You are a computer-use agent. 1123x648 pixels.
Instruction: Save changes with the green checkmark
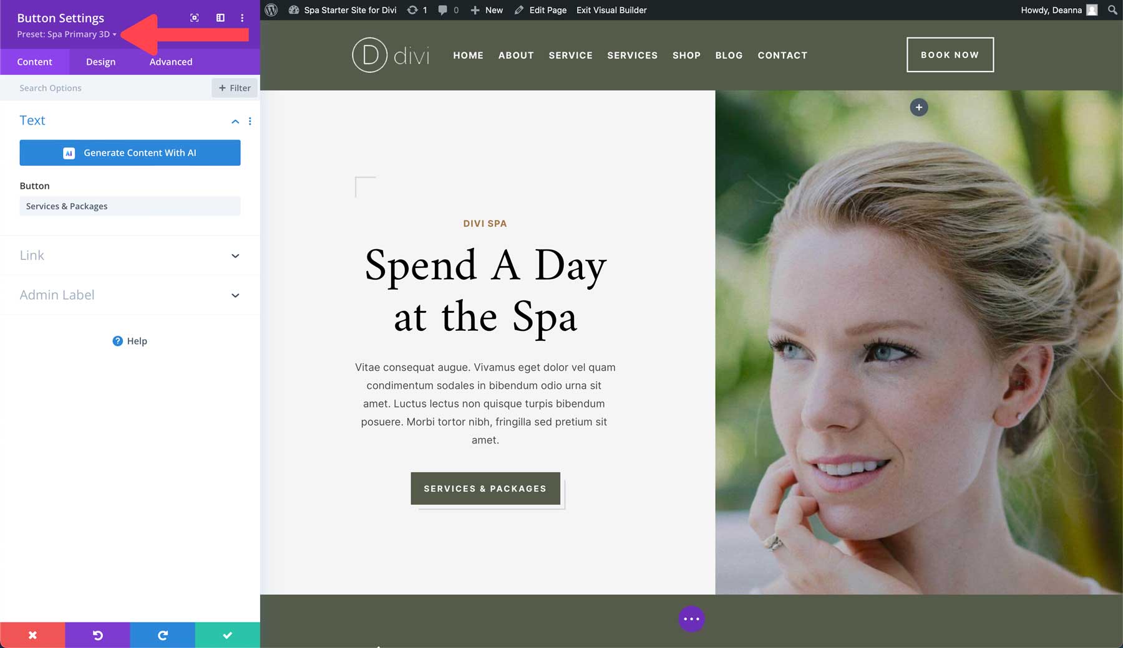tap(228, 635)
